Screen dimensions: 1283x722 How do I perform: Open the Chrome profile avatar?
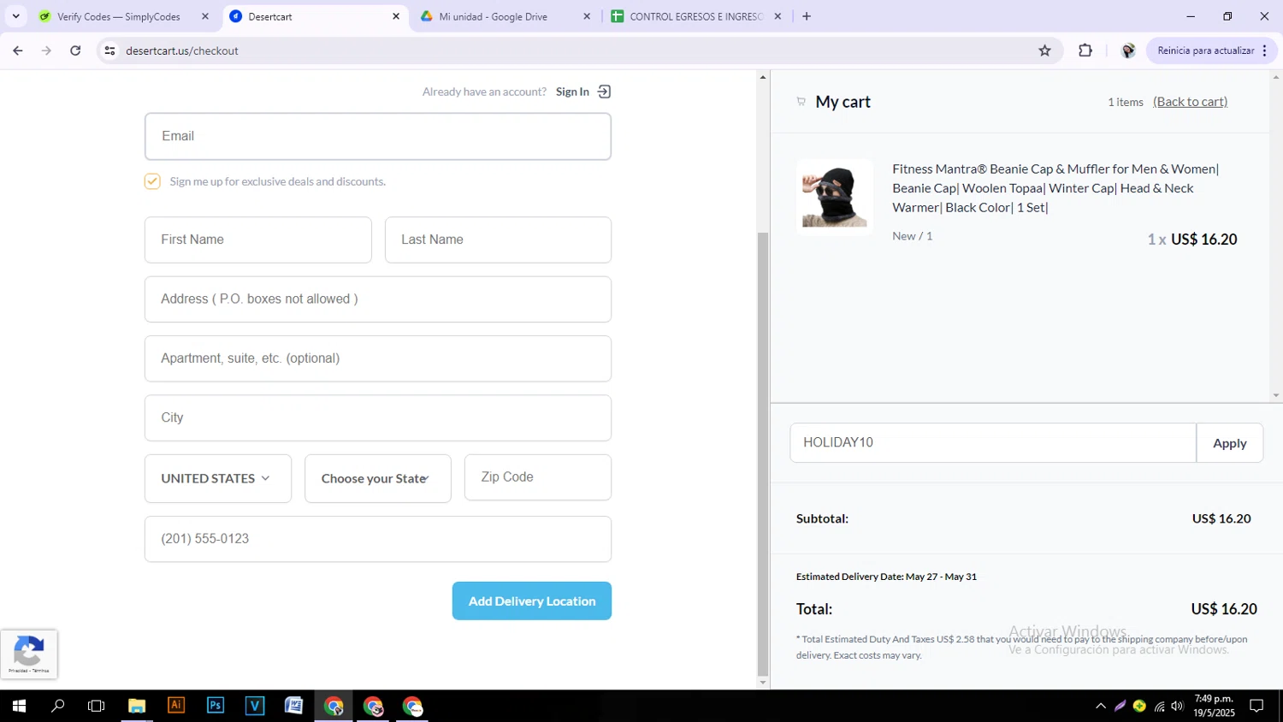tap(1128, 50)
